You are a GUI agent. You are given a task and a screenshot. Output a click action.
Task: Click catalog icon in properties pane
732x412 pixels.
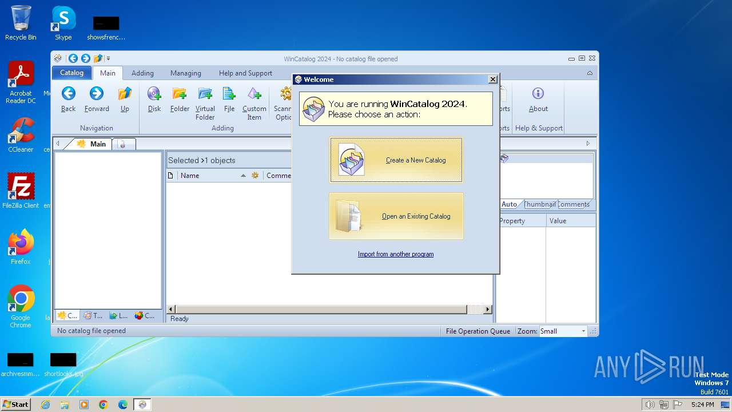[x=504, y=159]
